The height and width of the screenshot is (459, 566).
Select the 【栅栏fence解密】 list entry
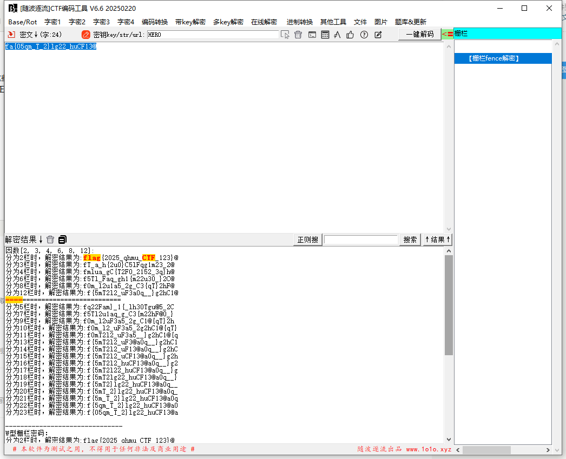pyautogui.click(x=503, y=58)
